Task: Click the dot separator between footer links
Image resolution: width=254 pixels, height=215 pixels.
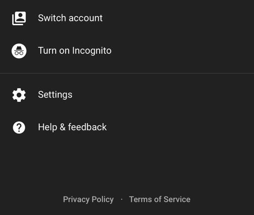Action: tap(122, 200)
